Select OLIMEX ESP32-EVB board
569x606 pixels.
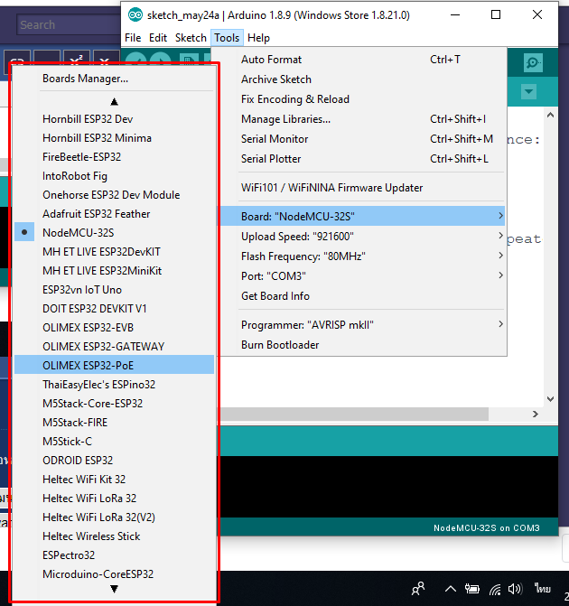[x=114, y=327]
